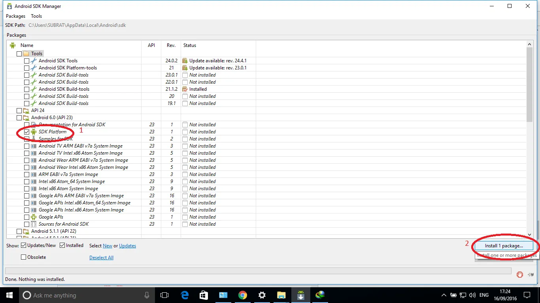
Task: Click the log icon beside the stop hand
Action: (531, 274)
